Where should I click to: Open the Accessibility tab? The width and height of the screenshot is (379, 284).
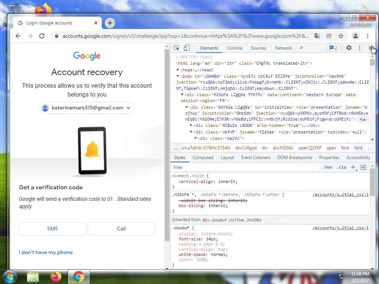358,158
